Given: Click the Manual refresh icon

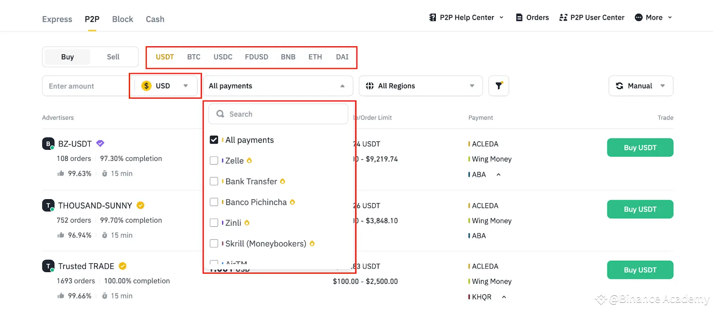Looking at the screenshot, I should coord(619,86).
